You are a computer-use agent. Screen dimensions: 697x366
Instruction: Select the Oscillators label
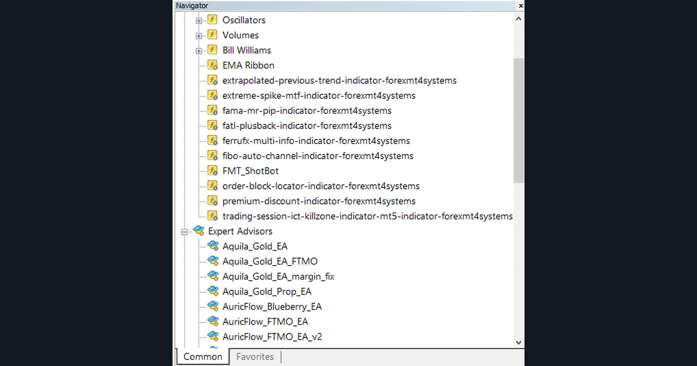(x=244, y=20)
